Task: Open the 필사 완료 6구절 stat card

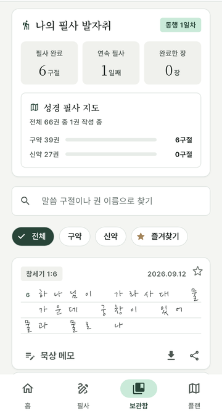Action: [x=49, y=63]
